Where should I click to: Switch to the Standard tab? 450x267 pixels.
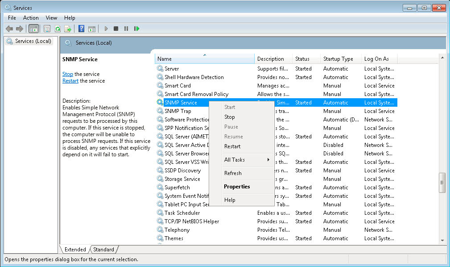point(104,250)
